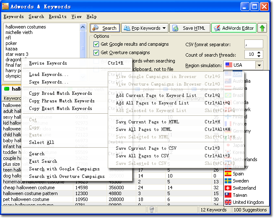Open the Search menu

point(36,16)
